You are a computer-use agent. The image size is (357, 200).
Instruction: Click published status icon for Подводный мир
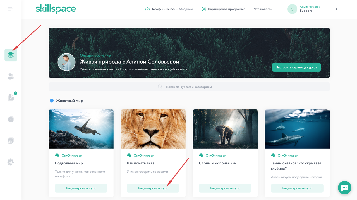(57, 155)
